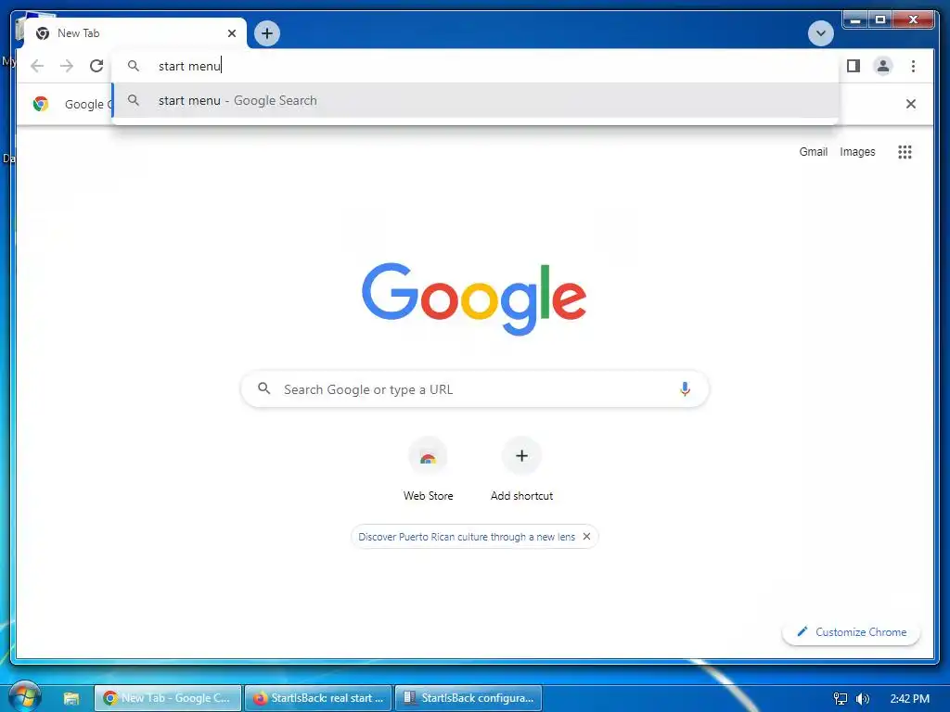Viewport: 950px width, 712px height.
Task: Open the Windows Start orb
Action: (25, 697)
